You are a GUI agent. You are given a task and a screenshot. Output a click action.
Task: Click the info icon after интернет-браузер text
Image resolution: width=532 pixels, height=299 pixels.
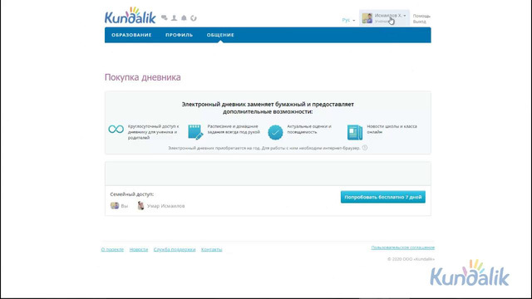pyautogui.click(x=365, y=148)
